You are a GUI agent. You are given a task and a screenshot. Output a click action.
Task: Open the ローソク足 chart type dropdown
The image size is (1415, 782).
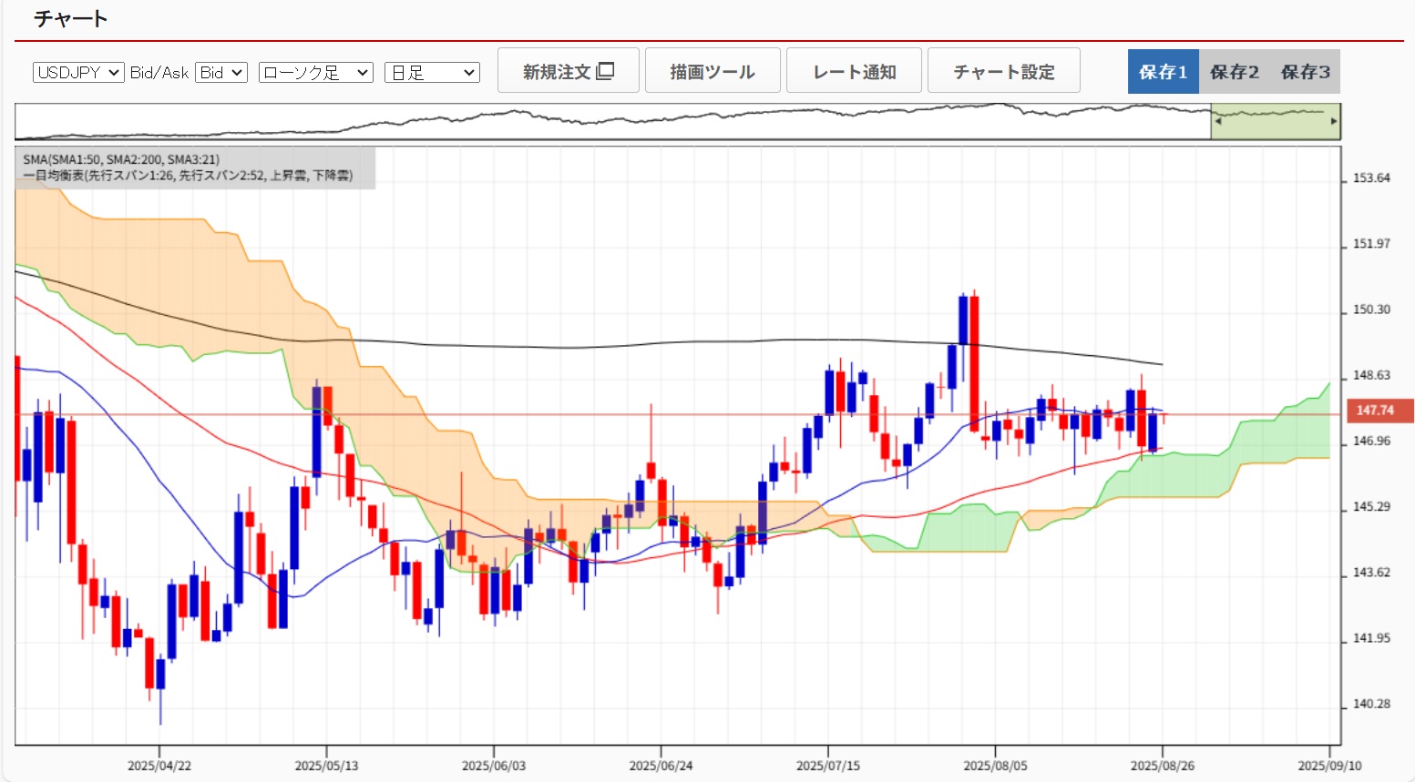click(316, 72)
